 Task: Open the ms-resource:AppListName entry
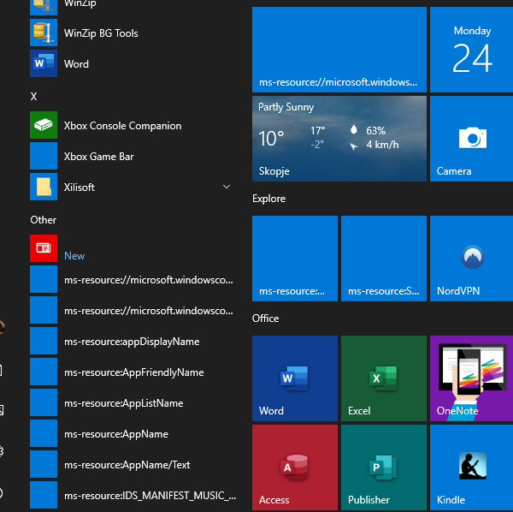[131, 402]
